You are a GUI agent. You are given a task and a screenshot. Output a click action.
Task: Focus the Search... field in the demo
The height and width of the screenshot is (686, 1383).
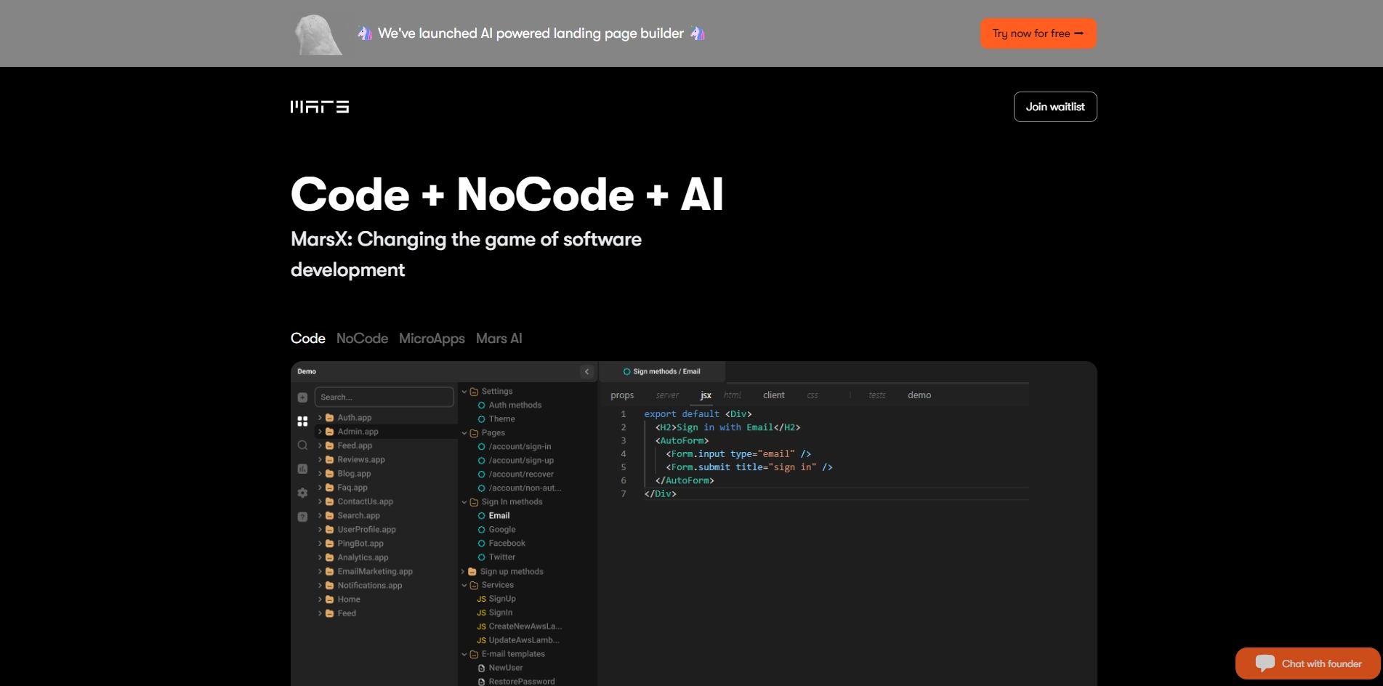pos(384,398)
